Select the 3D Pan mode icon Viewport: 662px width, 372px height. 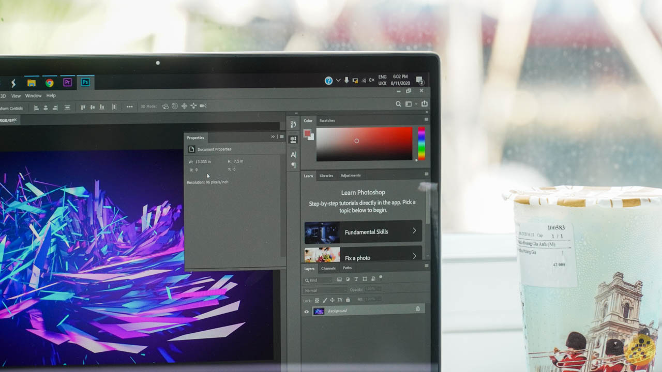184,106
